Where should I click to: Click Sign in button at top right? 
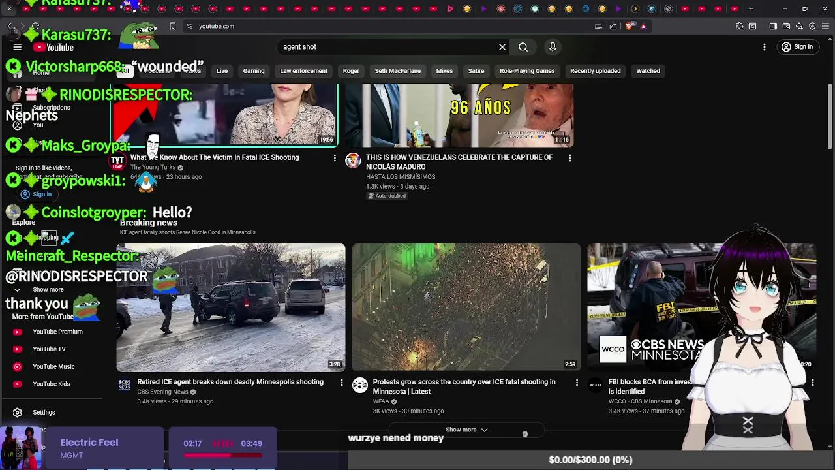click(797, 47)
